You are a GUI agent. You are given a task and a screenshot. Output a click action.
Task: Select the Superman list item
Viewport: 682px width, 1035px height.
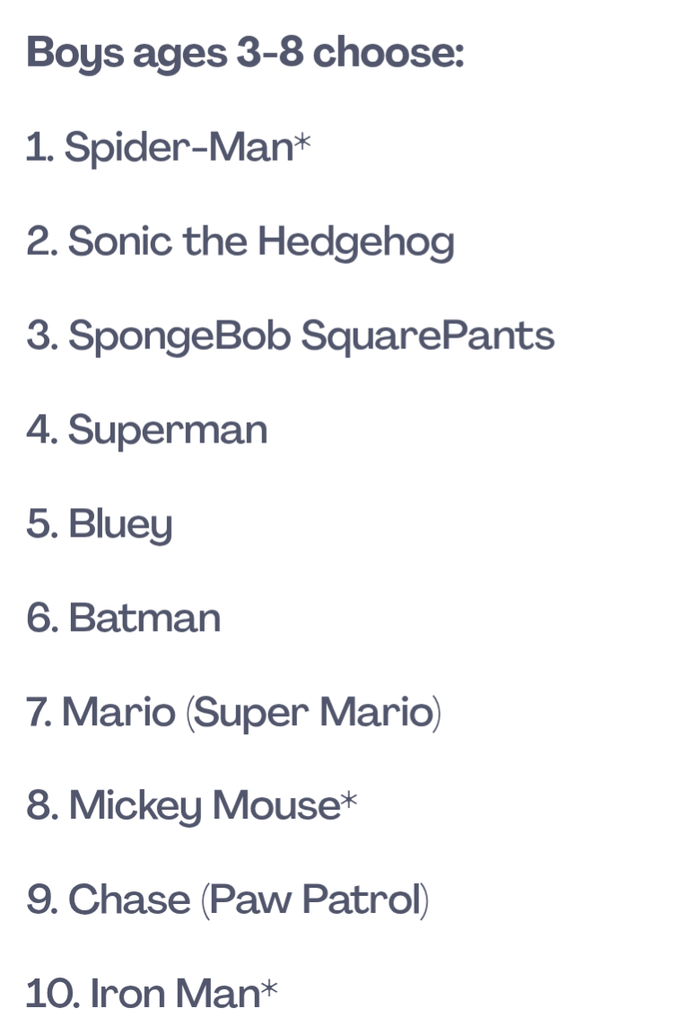(x=147, y=431)
